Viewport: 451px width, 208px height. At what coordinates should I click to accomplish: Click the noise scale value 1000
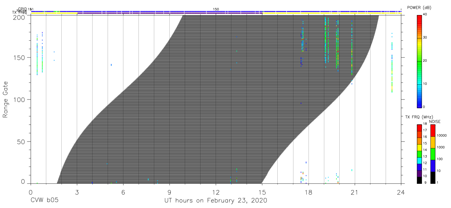pyautogui.click(x=440, y=147)
